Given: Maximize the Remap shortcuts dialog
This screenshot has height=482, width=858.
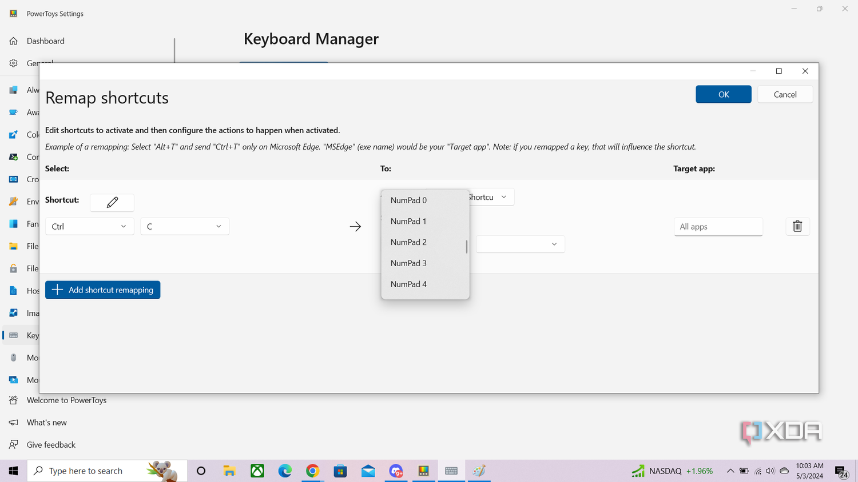Looking at the screenshot, I should click(778, 71).
